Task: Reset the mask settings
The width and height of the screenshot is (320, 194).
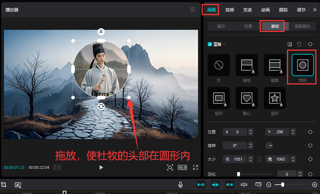Action: [x=299, y=44]
